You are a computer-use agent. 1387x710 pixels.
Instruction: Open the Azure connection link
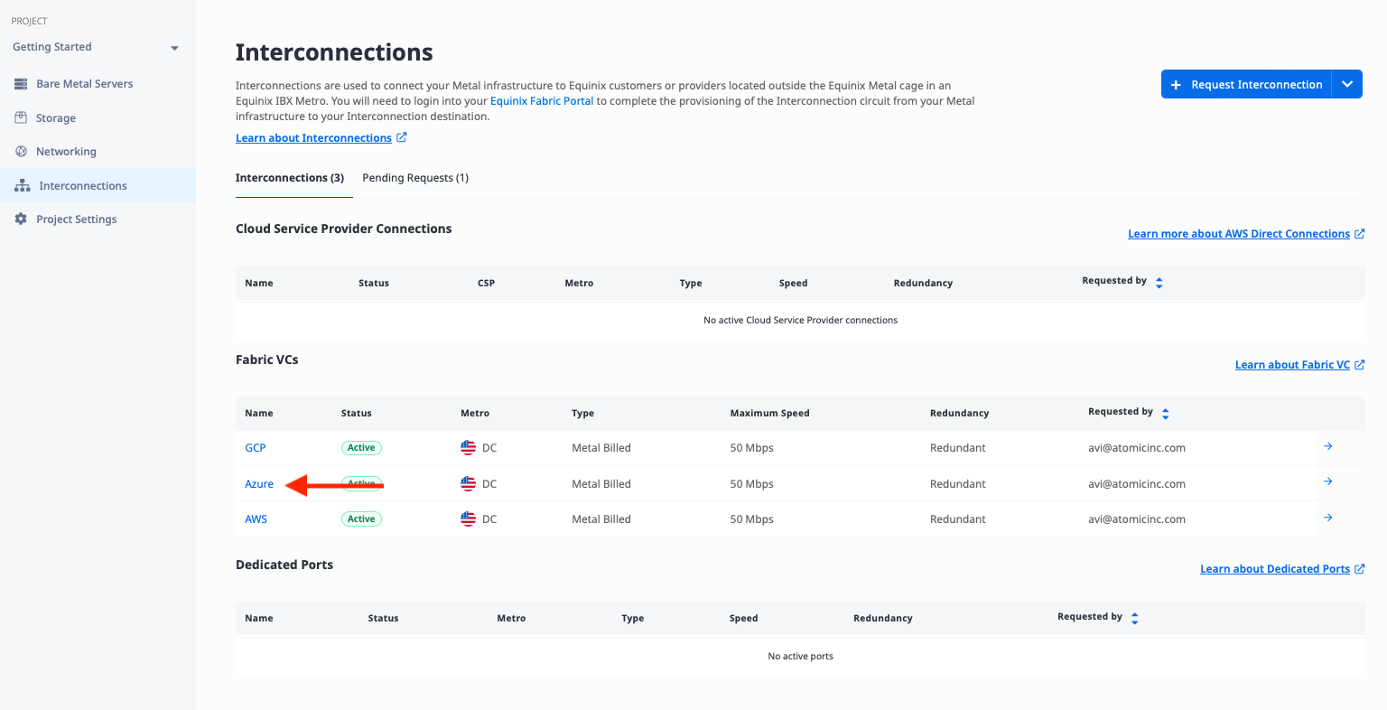click(x=259, y=484)
